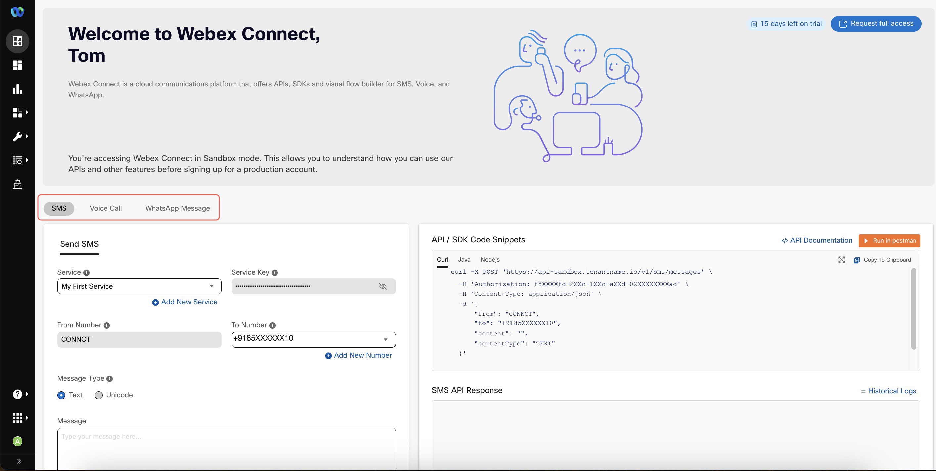Expand the app grid submenu arrow

pos(27,418)
